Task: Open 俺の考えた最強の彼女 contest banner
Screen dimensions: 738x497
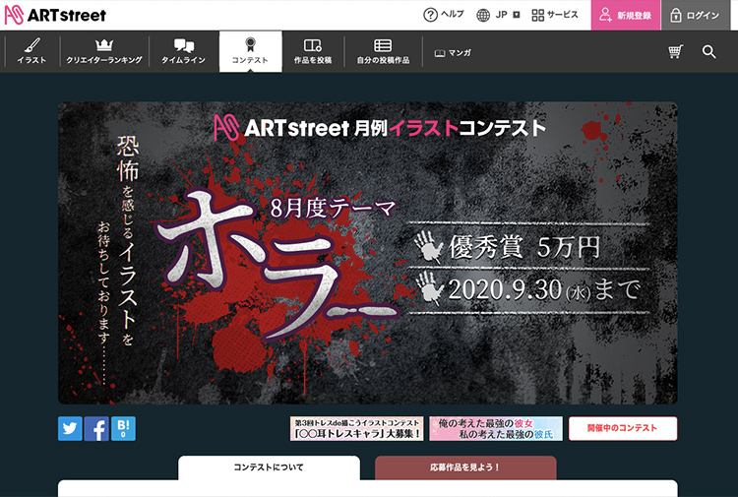Action: coord(496,428)
